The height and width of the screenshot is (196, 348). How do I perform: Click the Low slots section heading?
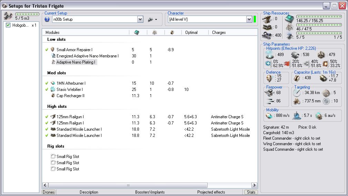point(56,39)
